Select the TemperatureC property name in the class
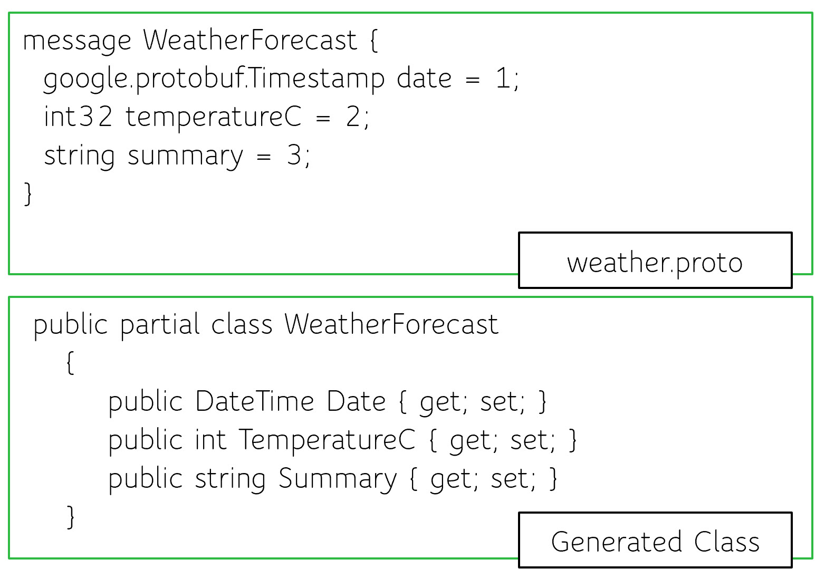The height and width of the screenshot is (569, 825). click(x=327, y=440)
